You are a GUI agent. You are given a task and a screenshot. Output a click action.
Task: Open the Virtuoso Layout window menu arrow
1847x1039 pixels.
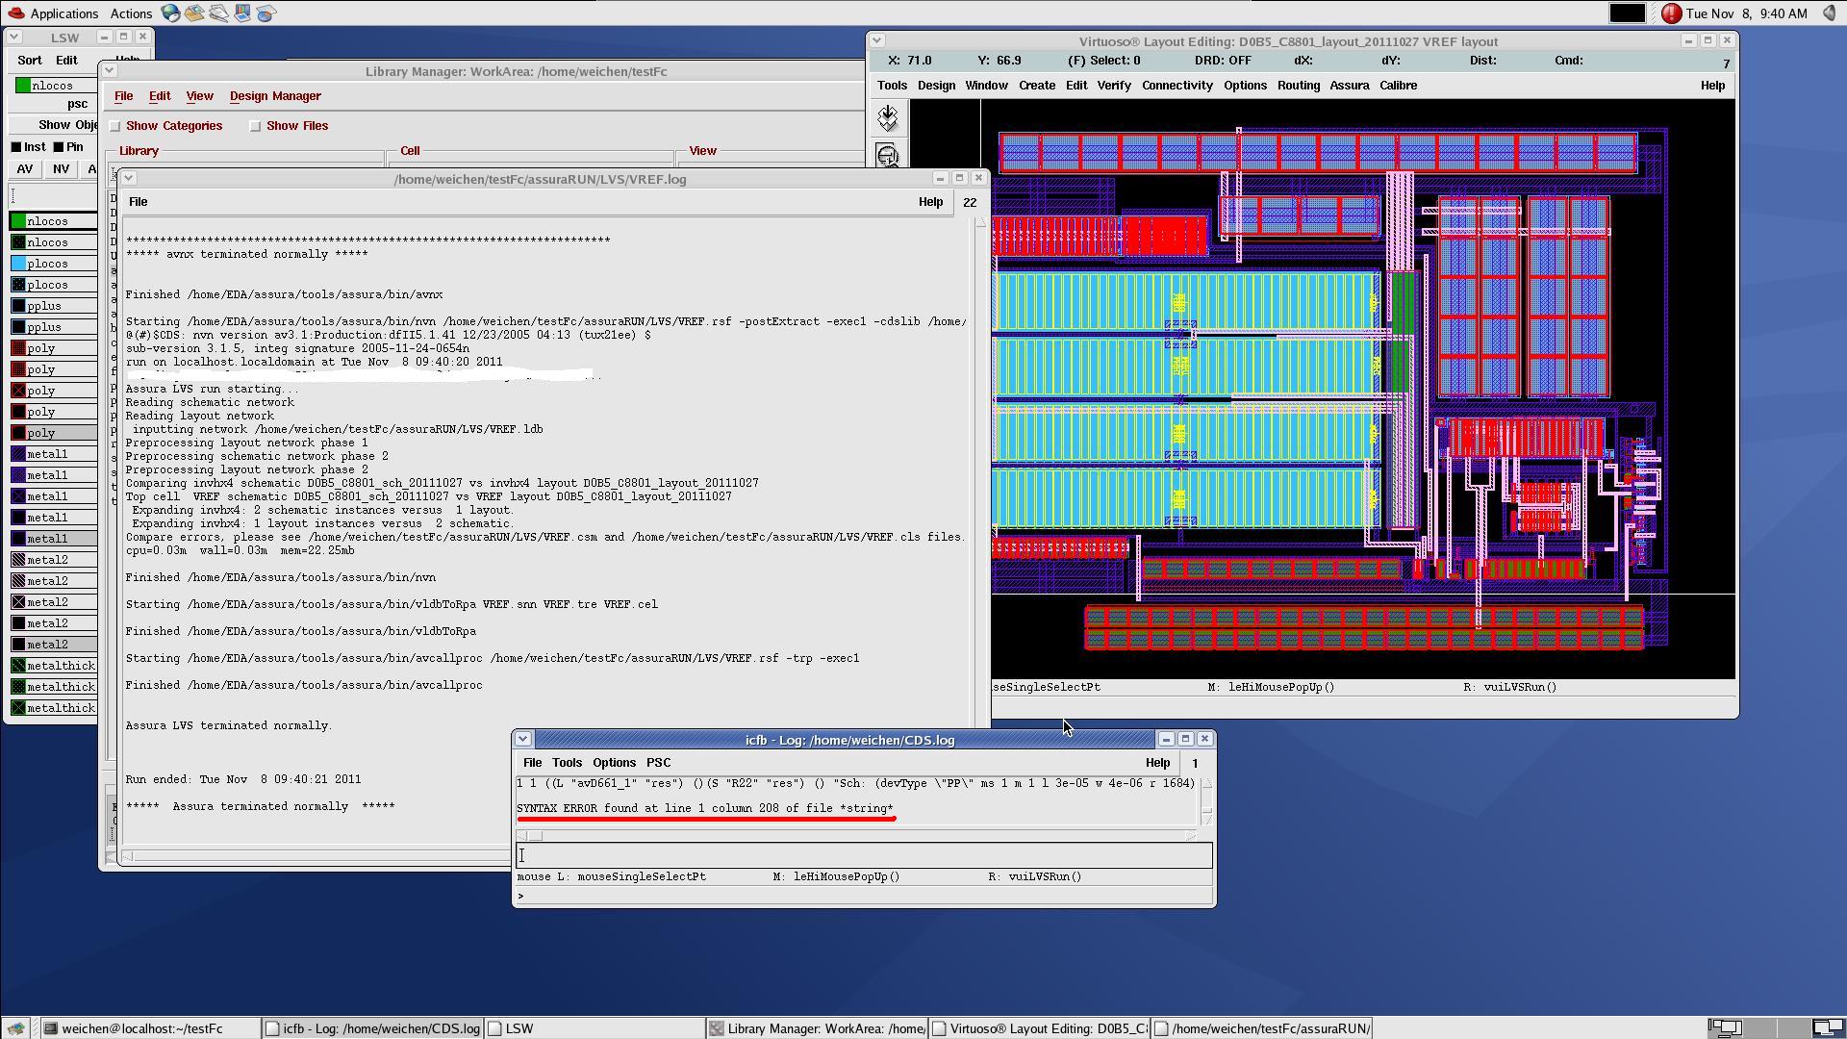876,41
